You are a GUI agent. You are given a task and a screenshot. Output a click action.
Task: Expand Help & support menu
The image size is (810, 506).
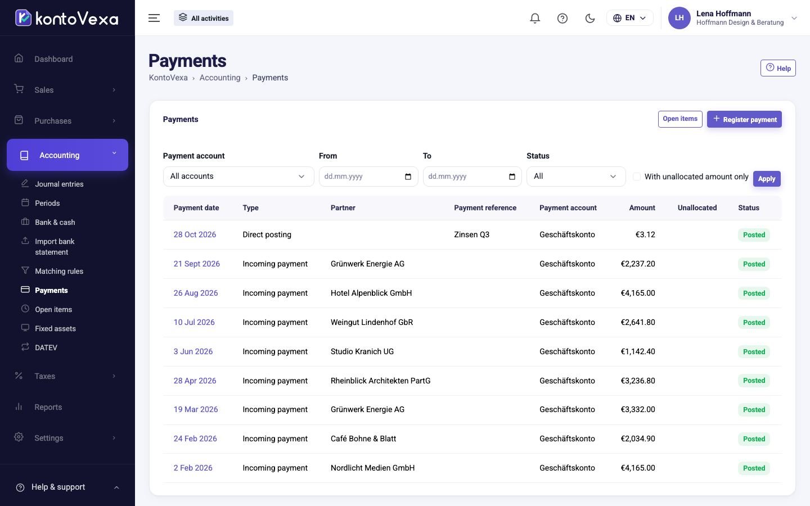click(x=67, y=487)
